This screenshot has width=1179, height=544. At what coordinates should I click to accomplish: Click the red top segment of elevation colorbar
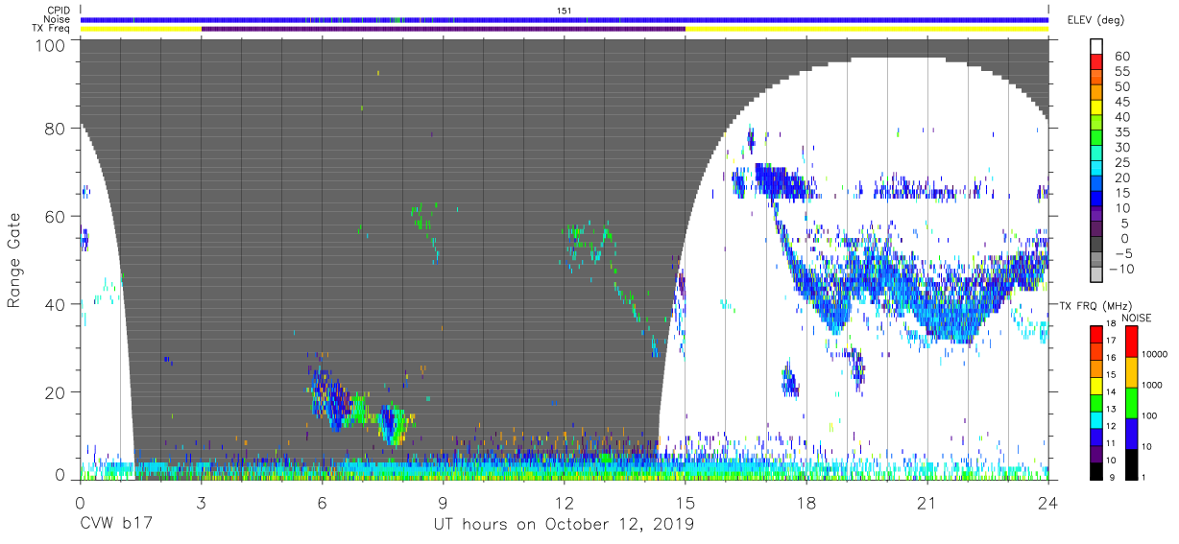(x=1098, y=63)
